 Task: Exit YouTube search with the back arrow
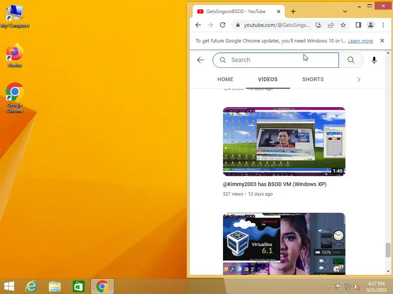pos(200,60)
